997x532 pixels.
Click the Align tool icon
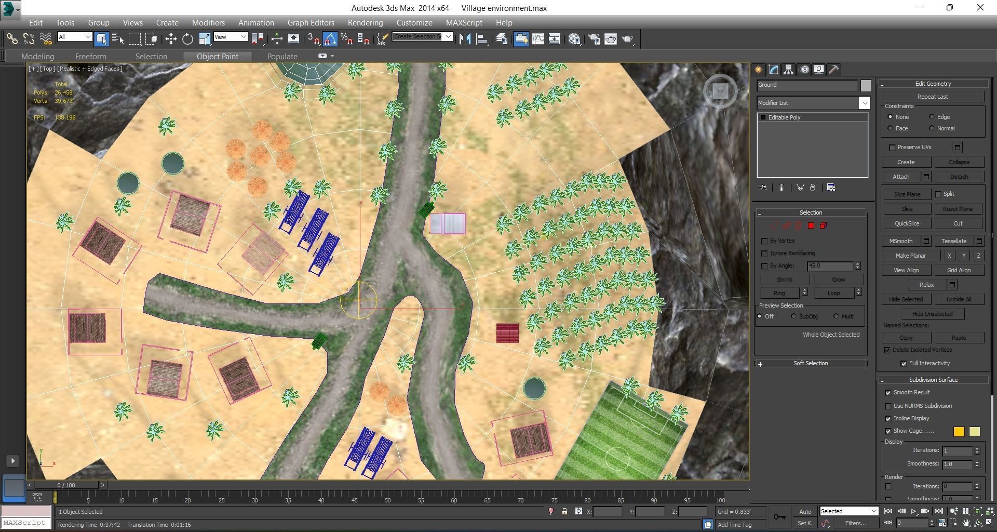pyautogui.click(x=482, y=38)
